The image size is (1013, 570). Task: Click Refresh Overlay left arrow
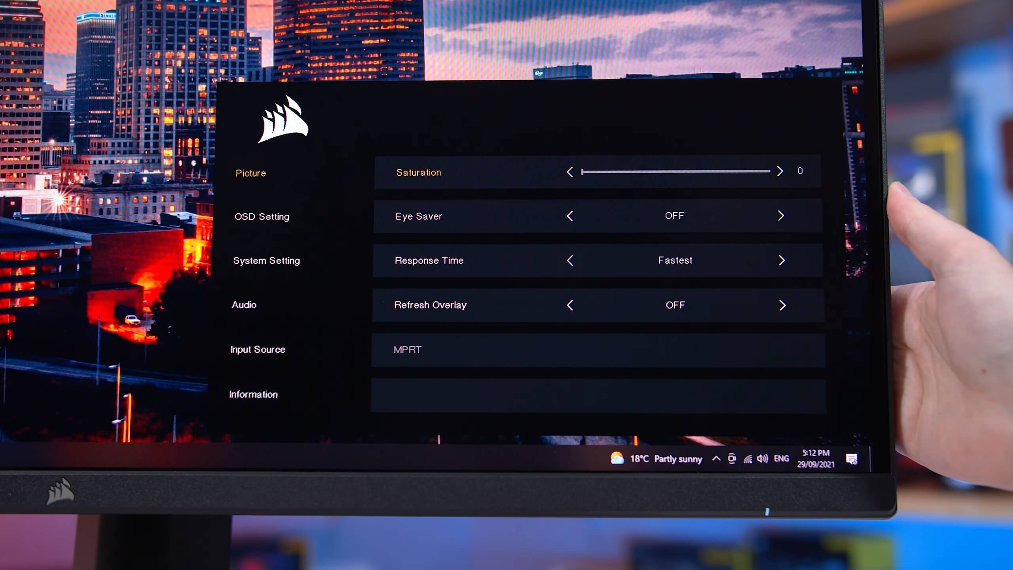point(570,305)
